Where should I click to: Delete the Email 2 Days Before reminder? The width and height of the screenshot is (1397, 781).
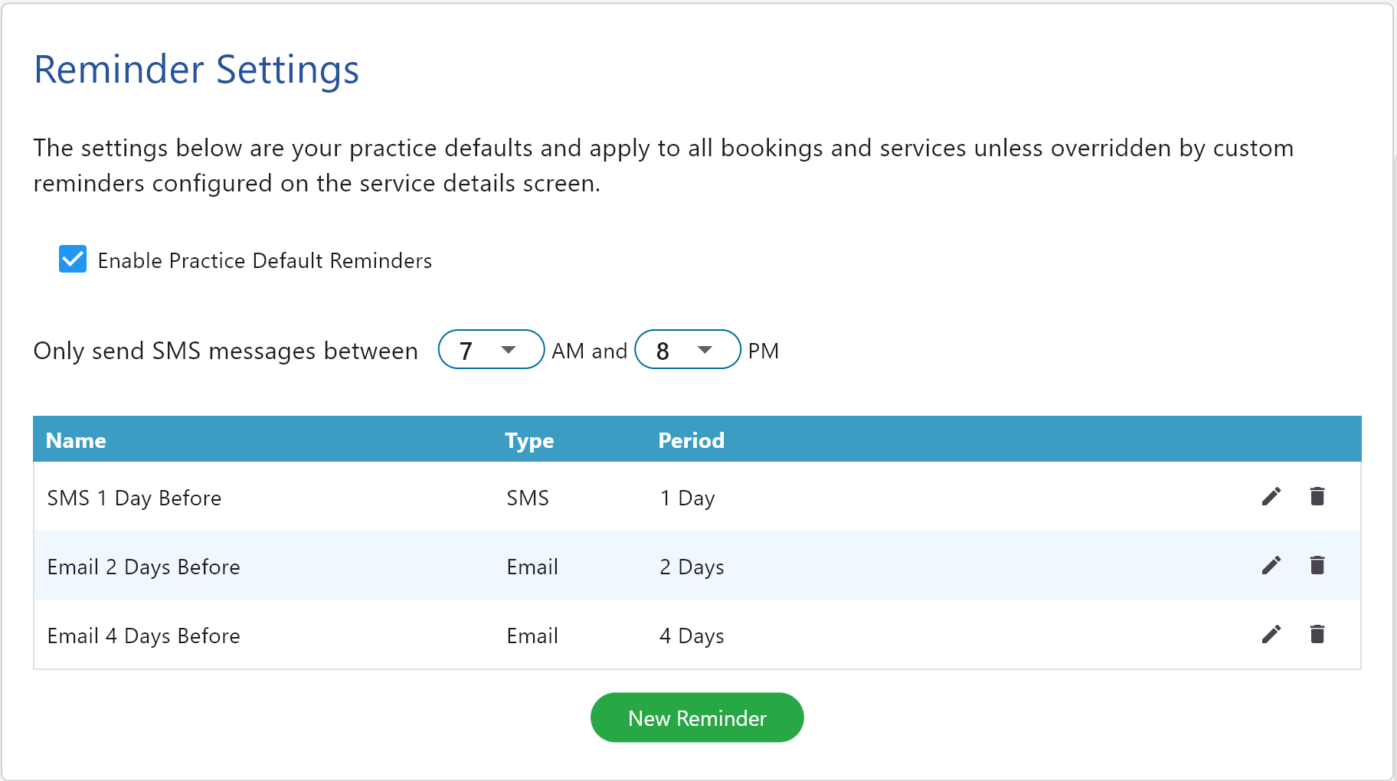pos(1317,565)
